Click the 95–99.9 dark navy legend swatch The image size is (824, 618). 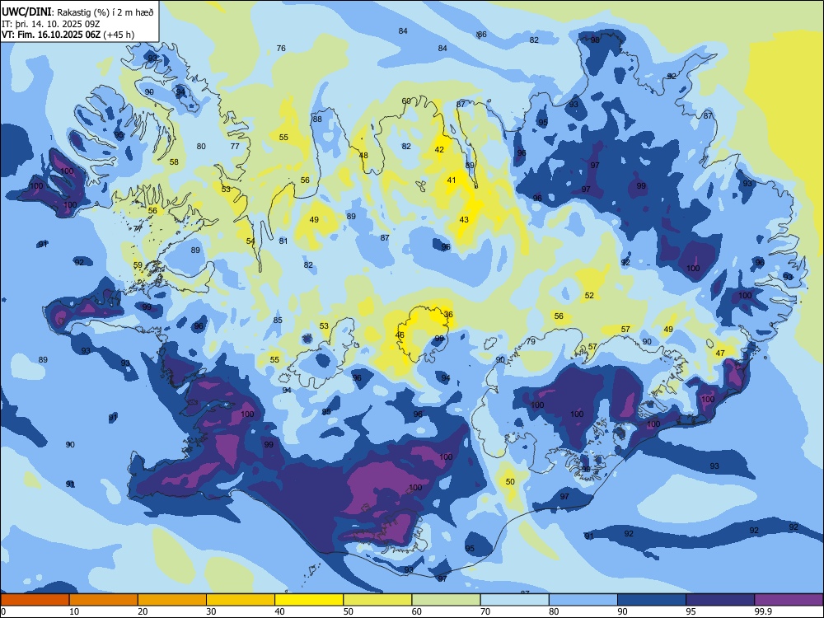[720, 600]
